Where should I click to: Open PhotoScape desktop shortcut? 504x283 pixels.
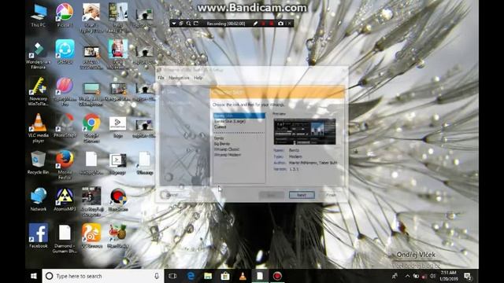pos(65,126)
